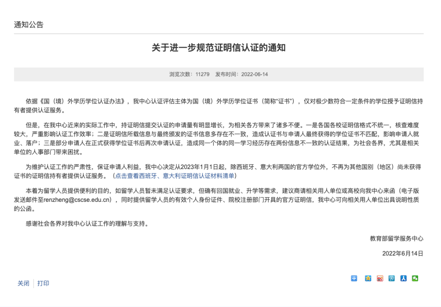441x307 pixels.
Task: Share to QQ Zone star icon
Action: (368, 278)
